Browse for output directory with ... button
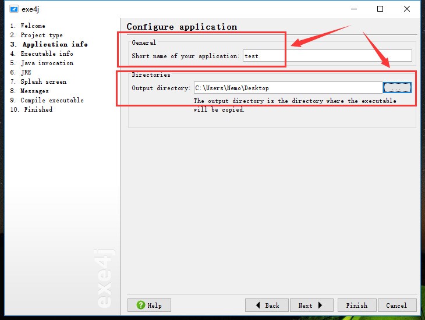The image size is (425, 320). pyautogui.click(x=397, y=88)
